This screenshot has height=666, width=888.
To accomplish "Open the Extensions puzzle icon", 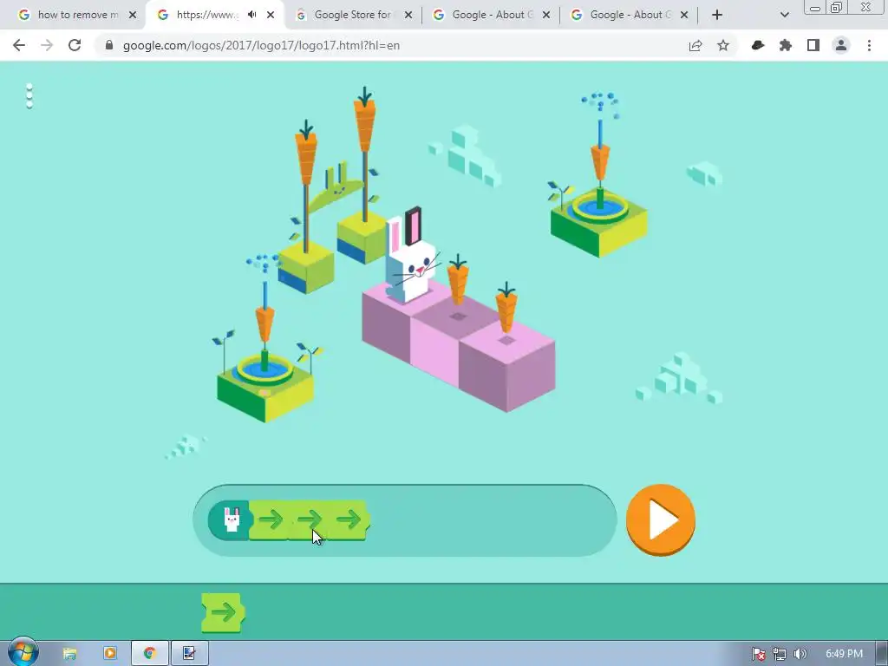I will pyautogui.click(x=786, y=45).
